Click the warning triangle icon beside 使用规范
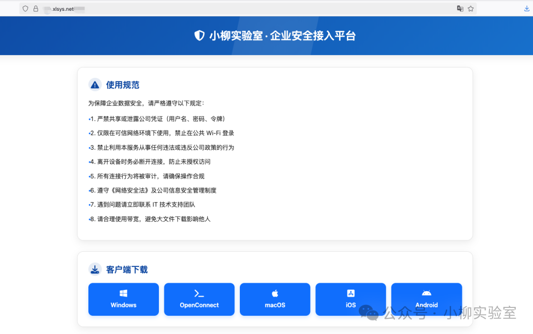This screenshot has width=533, height=334. click(x=95, y=85)
